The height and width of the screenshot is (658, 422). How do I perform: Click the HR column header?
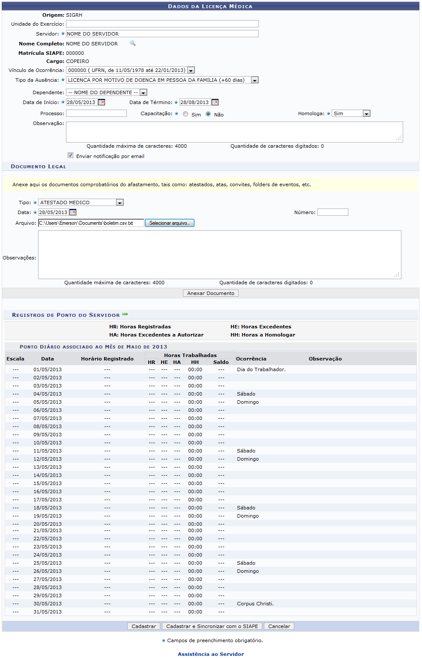click(152, 362)
